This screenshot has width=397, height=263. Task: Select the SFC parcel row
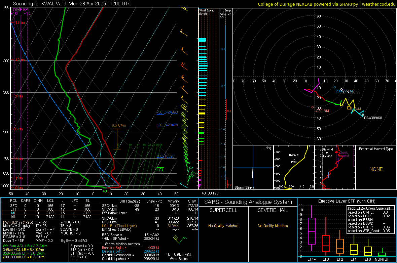tap(51, 206)
